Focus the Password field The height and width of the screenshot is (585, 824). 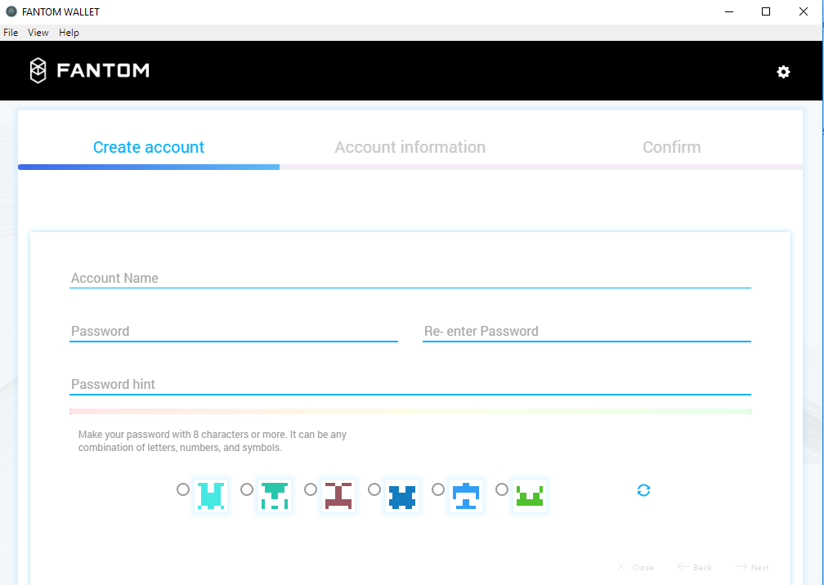pos(233,331)
